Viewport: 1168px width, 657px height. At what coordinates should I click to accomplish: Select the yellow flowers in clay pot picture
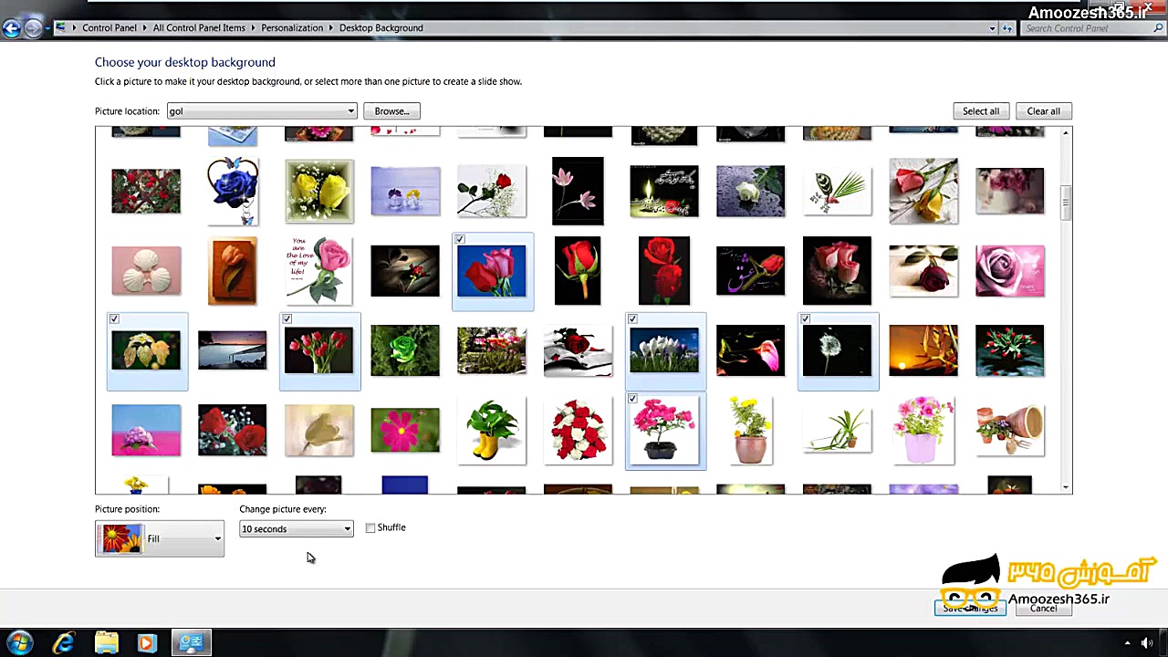coord(750,430)
